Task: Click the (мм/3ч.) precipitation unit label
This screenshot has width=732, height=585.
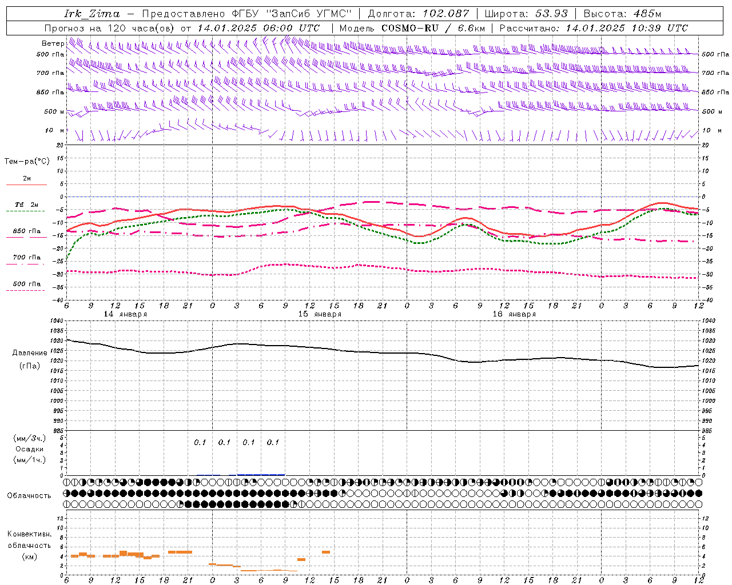Action: pos(30,439)
